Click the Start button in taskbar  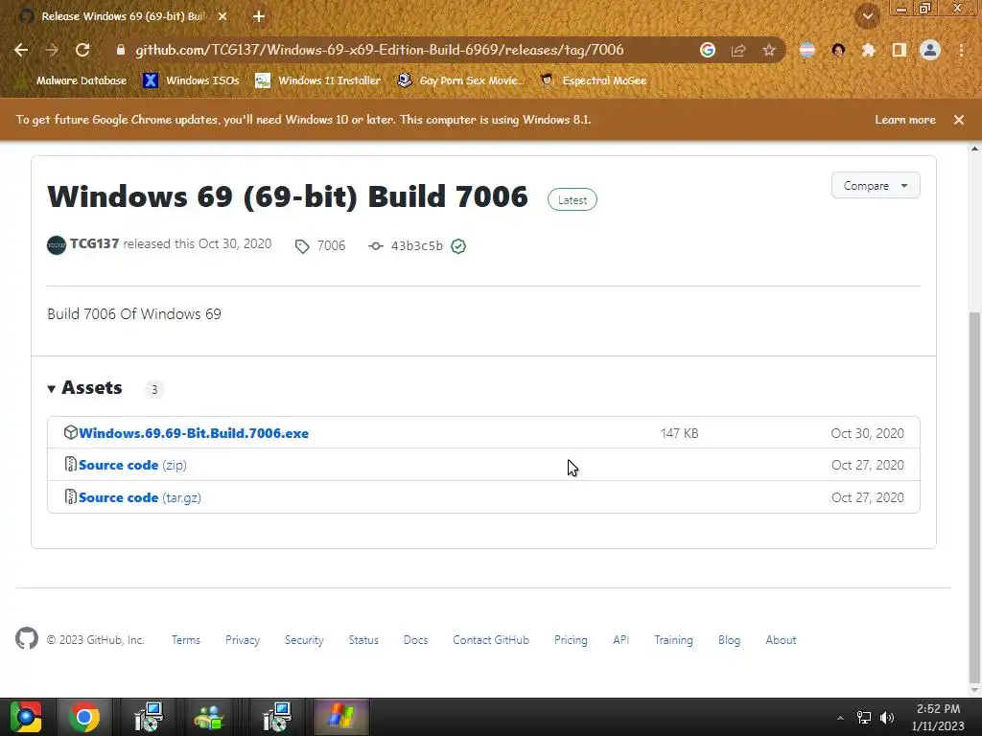26,717
